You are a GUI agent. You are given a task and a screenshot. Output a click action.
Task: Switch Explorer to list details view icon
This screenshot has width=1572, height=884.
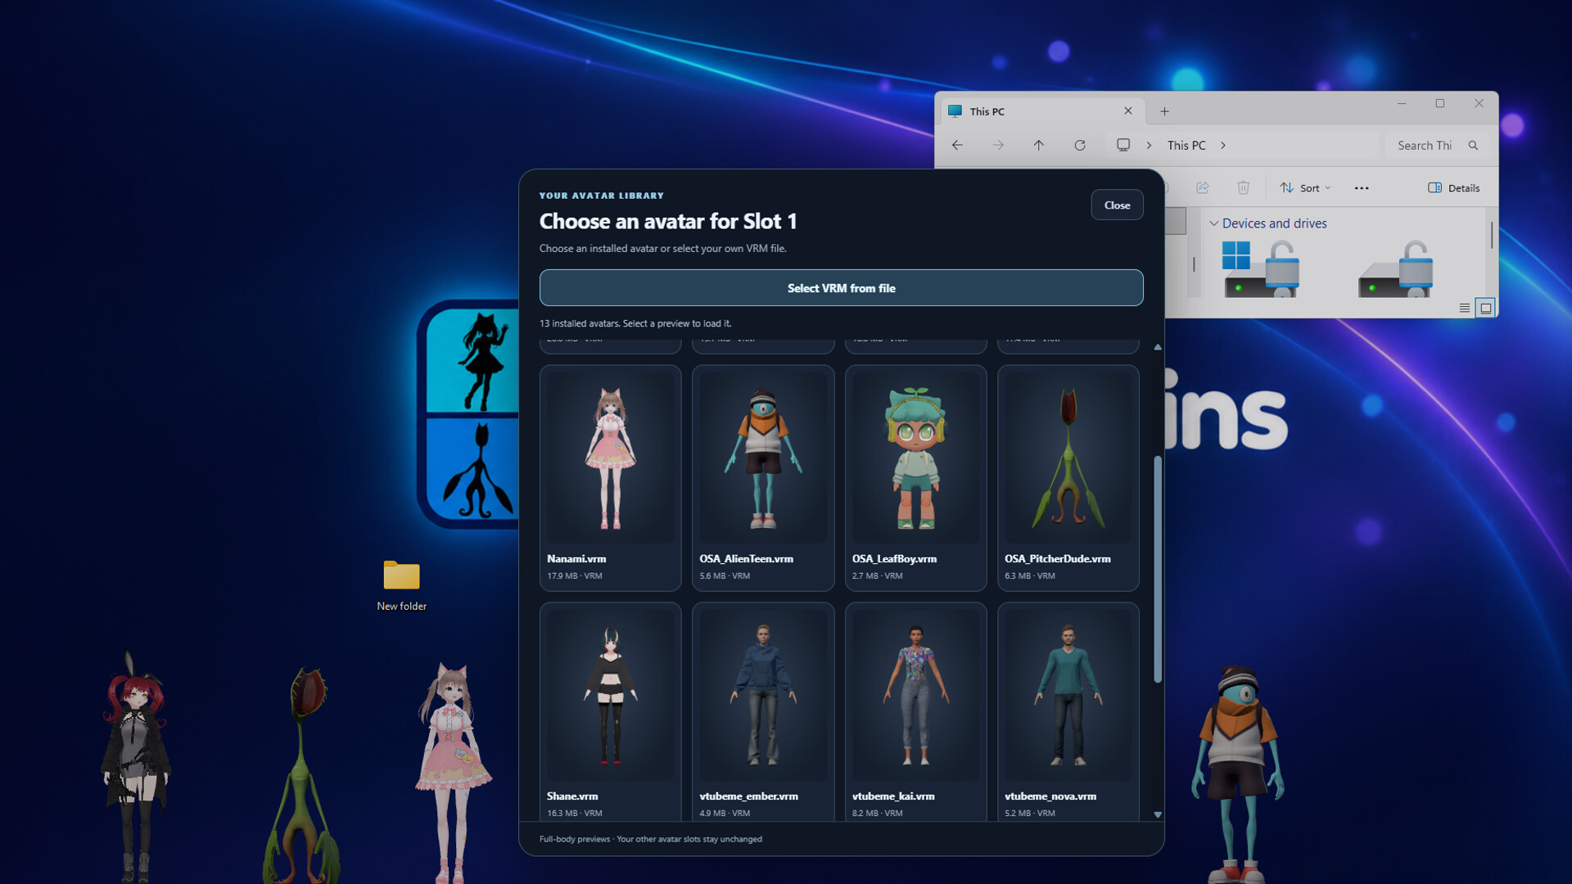click(x=1464, y=308)
